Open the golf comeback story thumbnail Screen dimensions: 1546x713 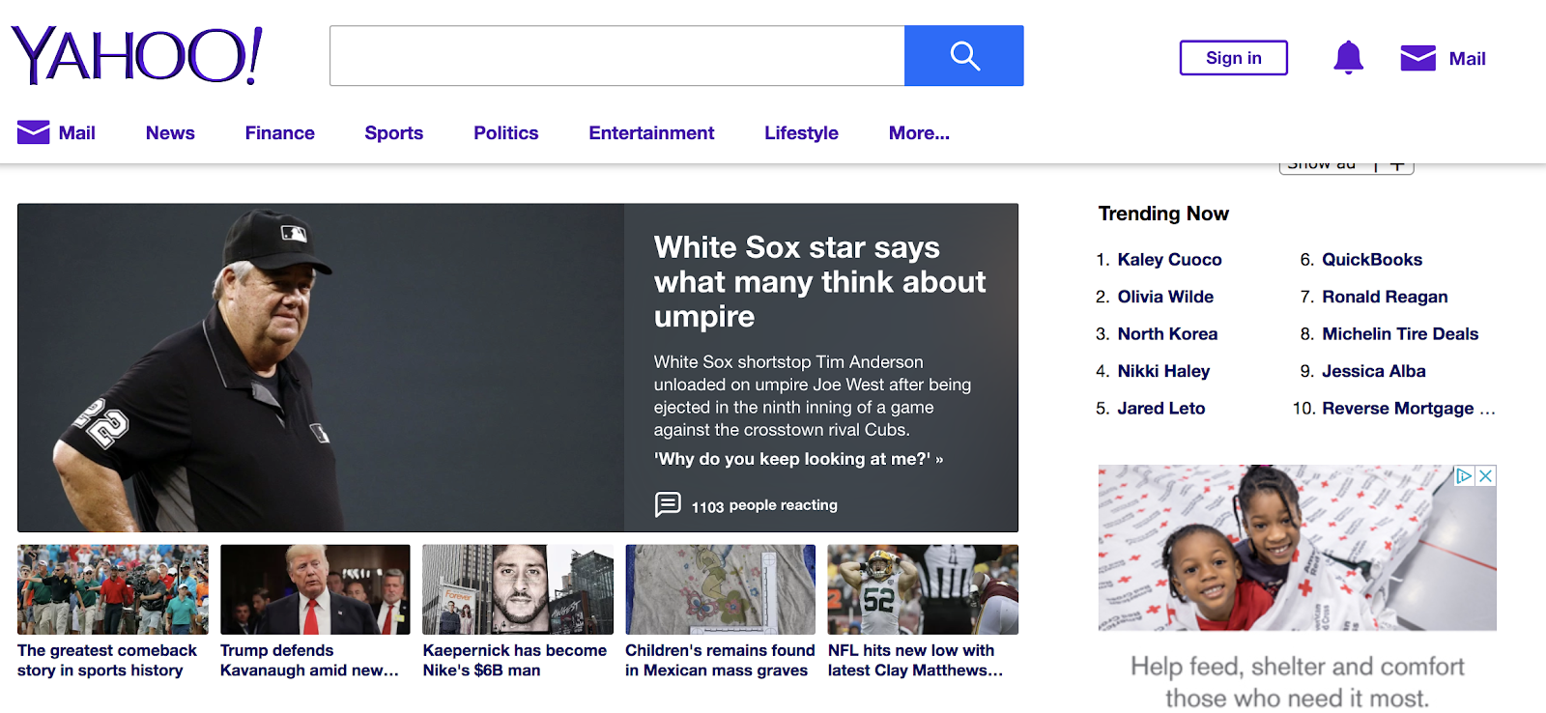tap(113, 589)
